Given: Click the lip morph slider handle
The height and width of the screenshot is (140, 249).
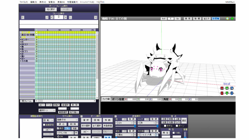Looking at the screenshot, I should point(157,126).
